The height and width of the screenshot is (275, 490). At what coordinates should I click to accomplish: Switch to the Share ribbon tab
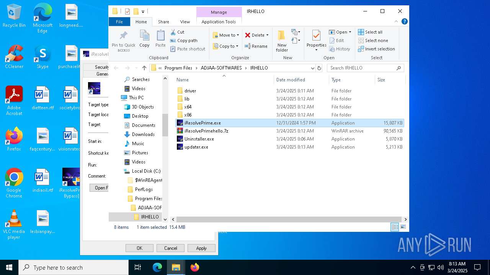(163, 22)
